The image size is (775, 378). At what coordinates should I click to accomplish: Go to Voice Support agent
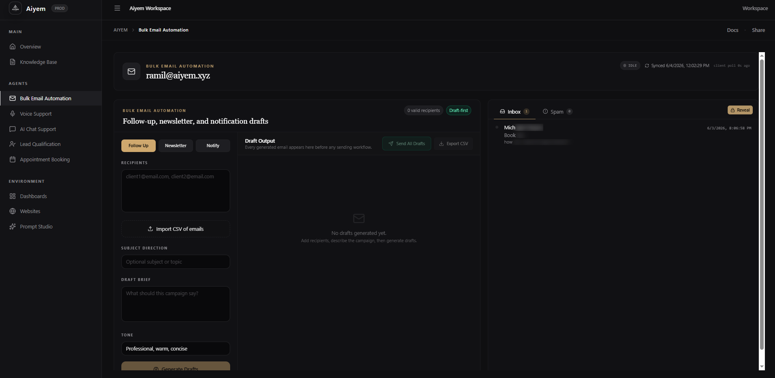tap(51, 114)
